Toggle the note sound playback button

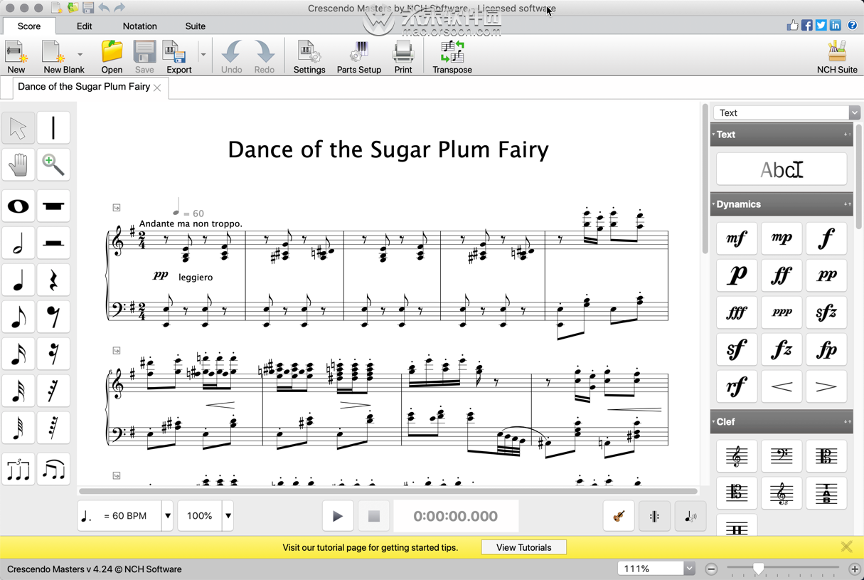pyautogui.click(x=690, y=516)
